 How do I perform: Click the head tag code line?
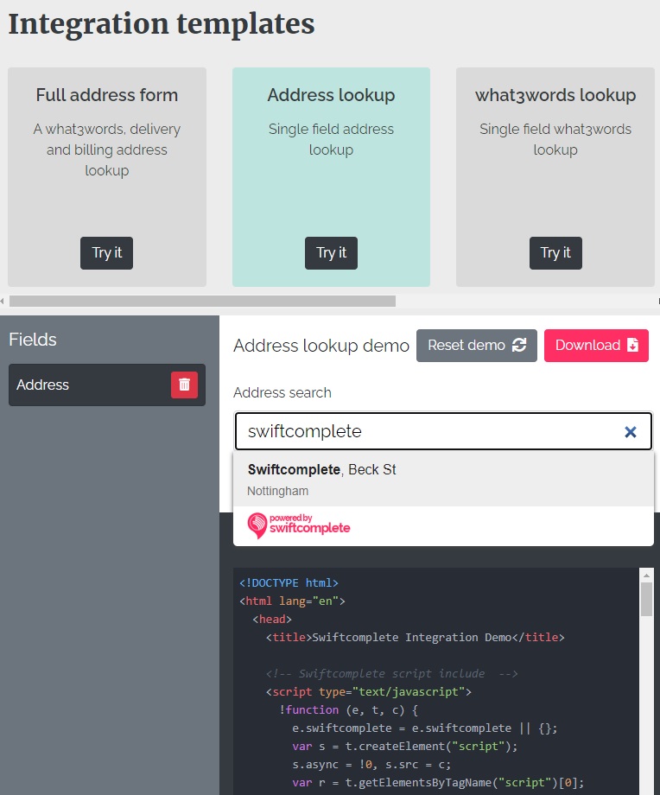[x=272, y=620]
